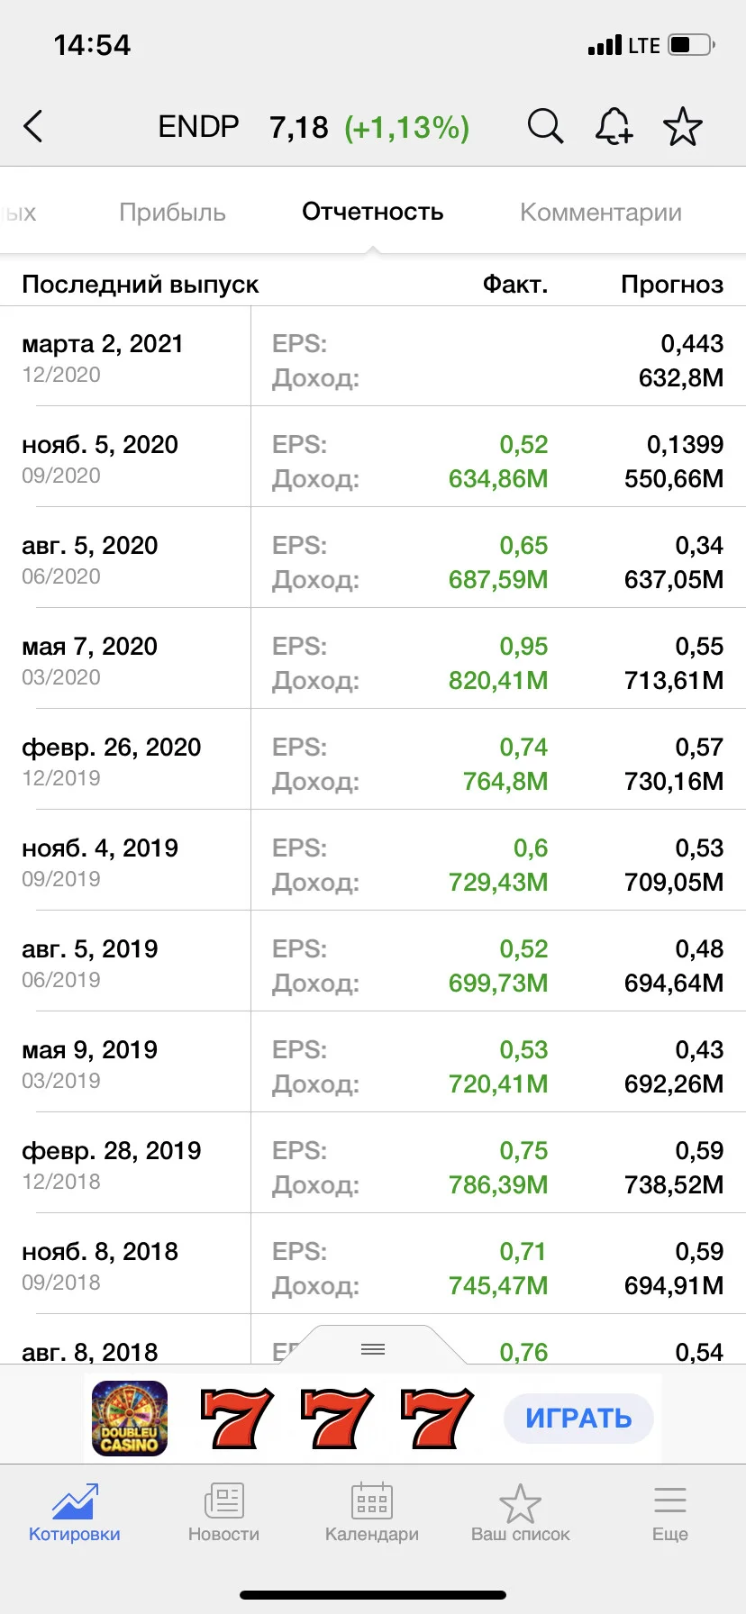Switch to the Комментарии tab

coord(601,213)
